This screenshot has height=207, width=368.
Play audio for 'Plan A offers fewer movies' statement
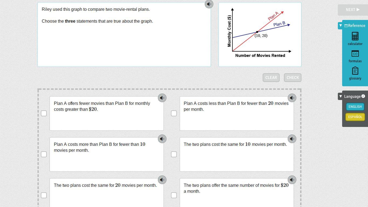click(162, 98)
